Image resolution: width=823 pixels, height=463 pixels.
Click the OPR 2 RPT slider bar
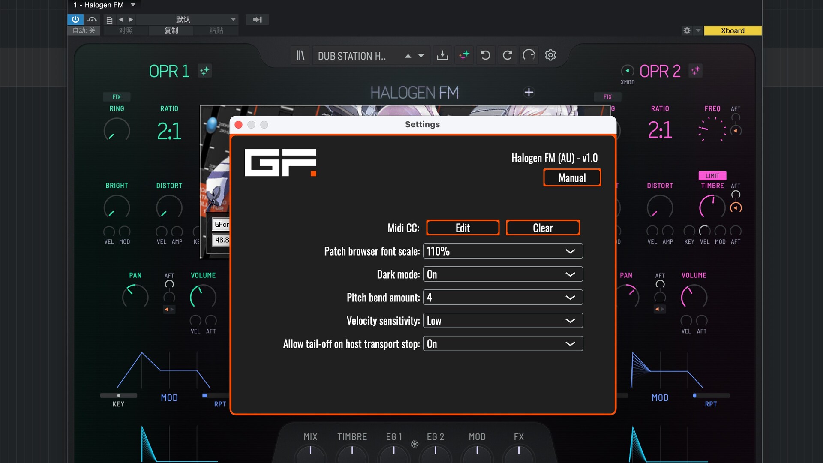[x=711, y=395]
